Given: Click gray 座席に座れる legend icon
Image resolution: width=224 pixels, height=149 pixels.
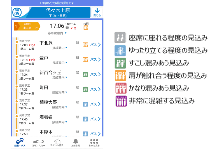Looking at the screenshot, I should [x=120, y=38].
